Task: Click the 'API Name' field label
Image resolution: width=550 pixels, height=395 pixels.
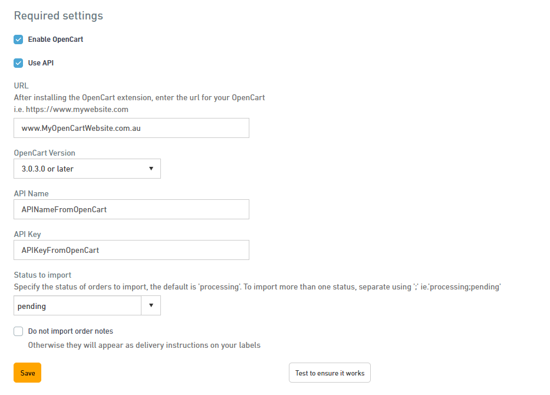Action: coord(31,193)
